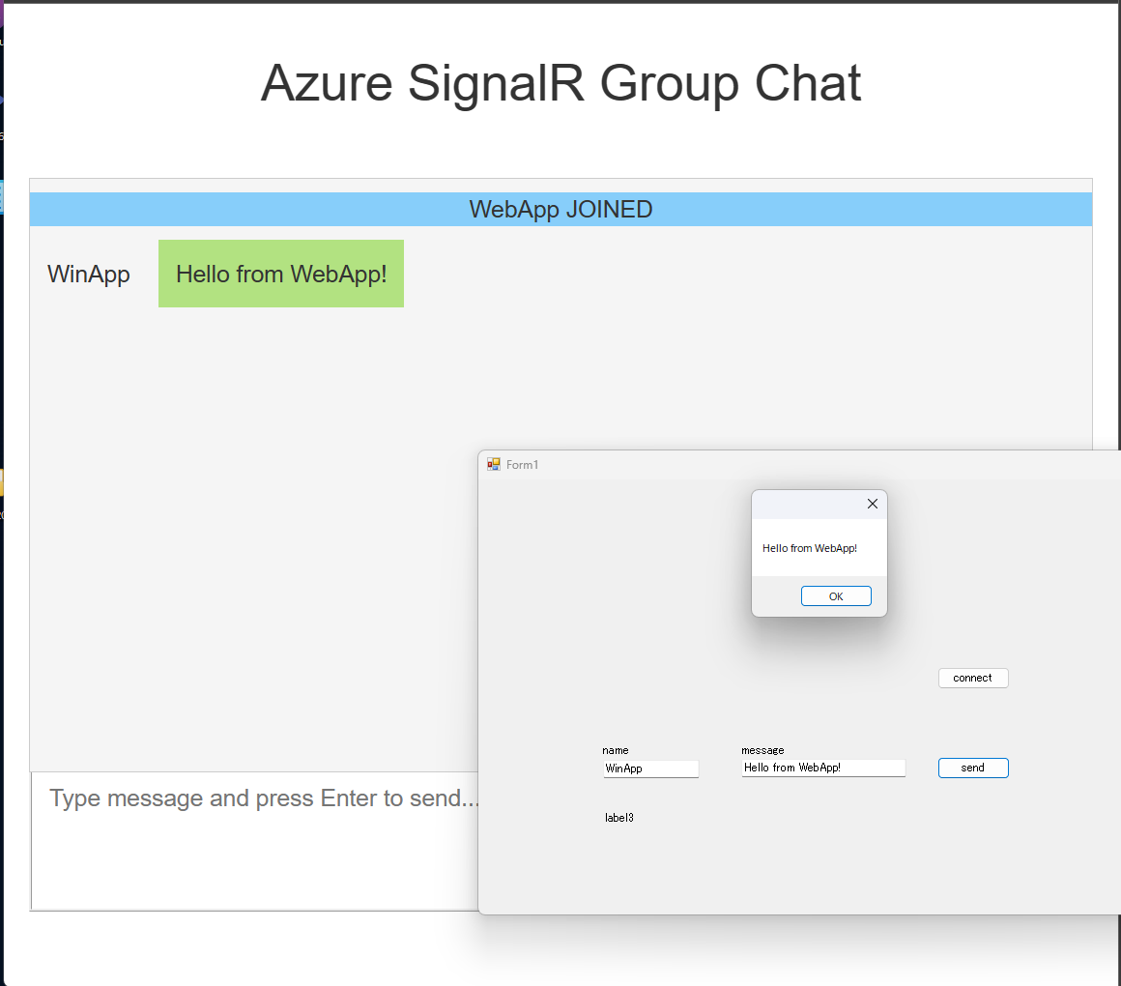Click the label3 text
The image size is (1121, 986).
coord(619,818)
